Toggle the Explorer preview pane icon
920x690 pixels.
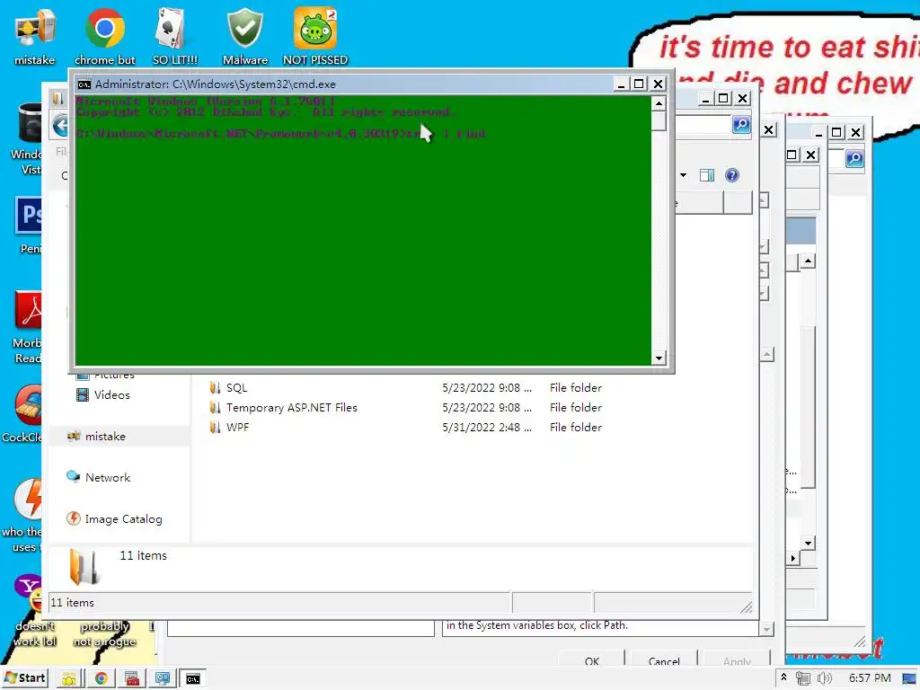[x=707, y=175]
